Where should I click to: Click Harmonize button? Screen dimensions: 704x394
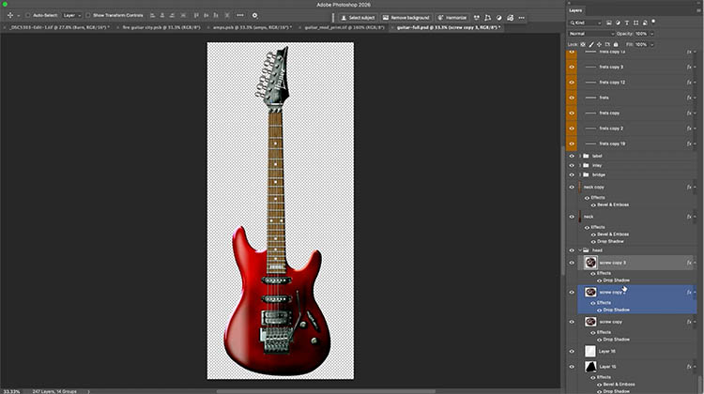coord(452,18)
